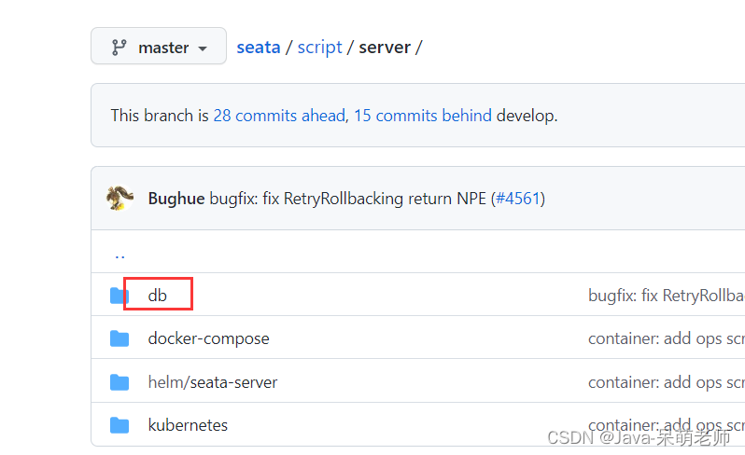Open the RetryRollbacking bugfix commit message

click(348, 199)
